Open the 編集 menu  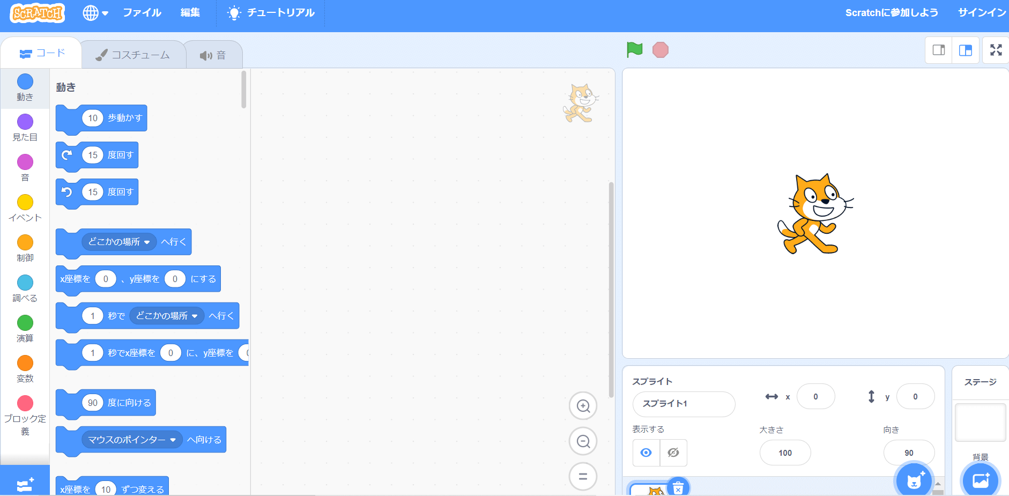click(190, 12)
